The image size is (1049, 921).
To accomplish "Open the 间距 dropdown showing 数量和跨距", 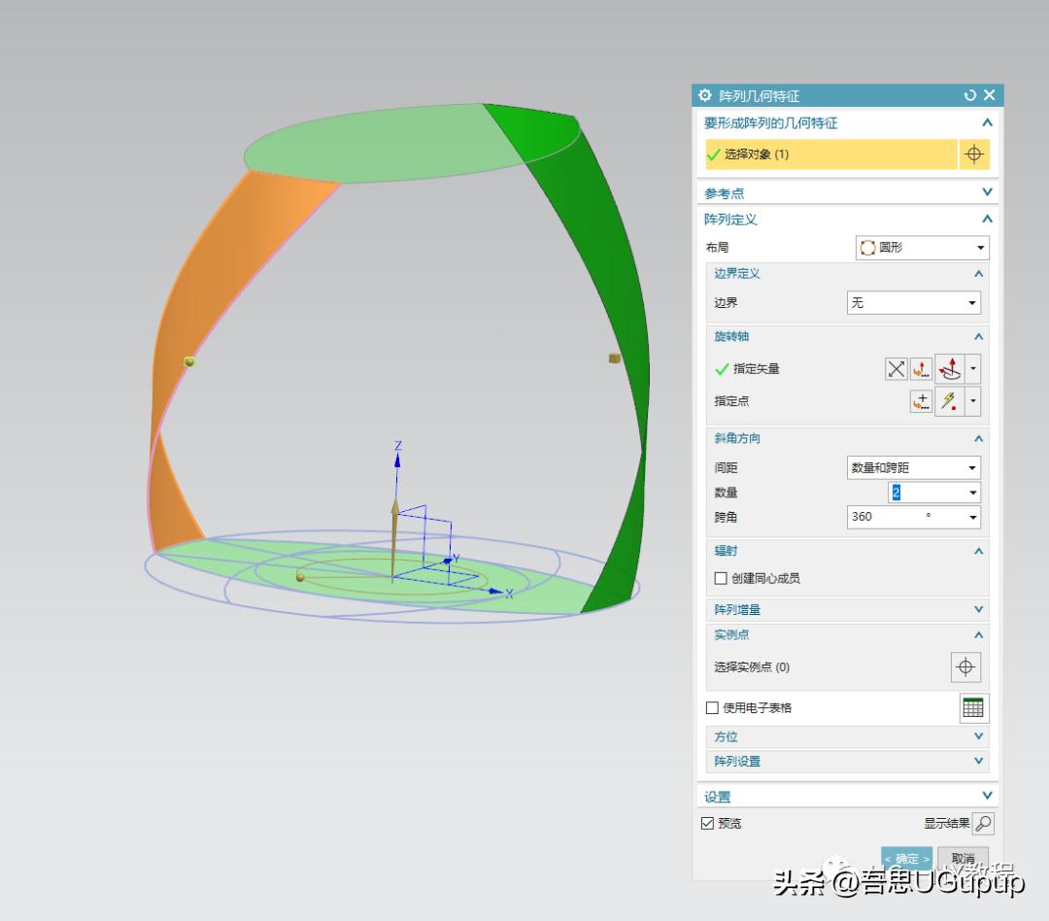I will pos(913,468).
